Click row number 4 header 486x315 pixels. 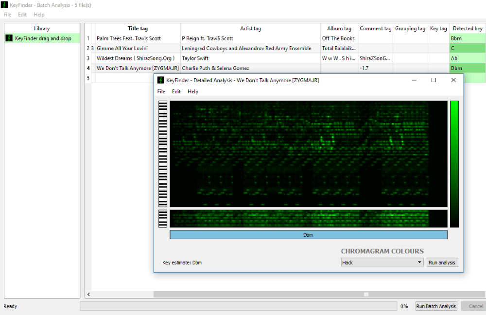(88, 68)
